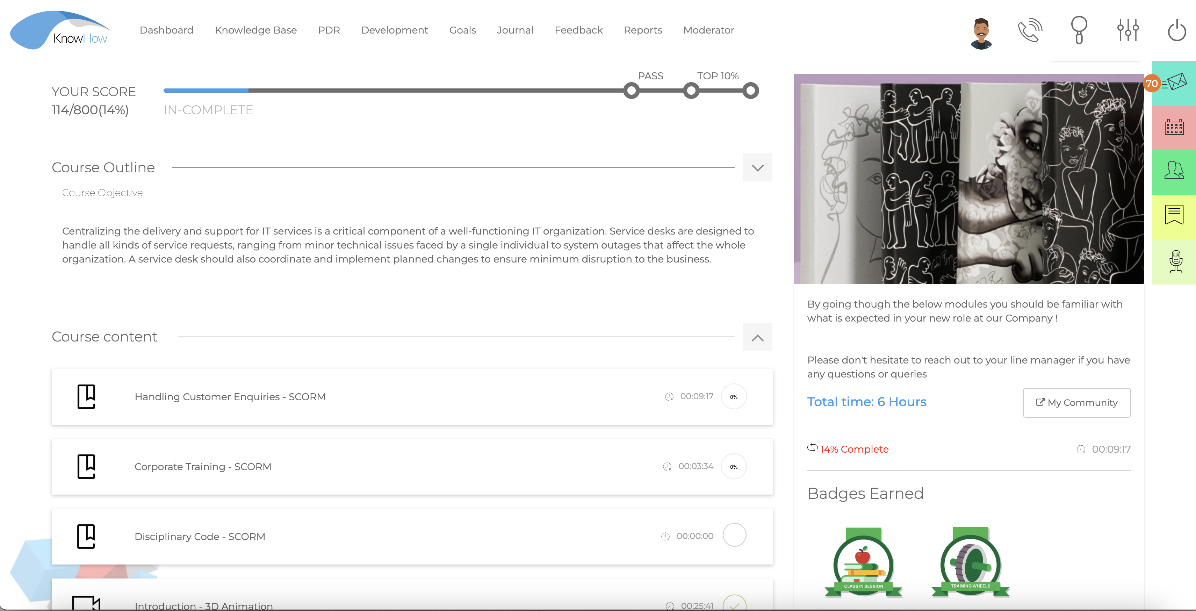Click the 70 notification count badge
Viewport: 1196px width, 611px height.
[1152, 84]
